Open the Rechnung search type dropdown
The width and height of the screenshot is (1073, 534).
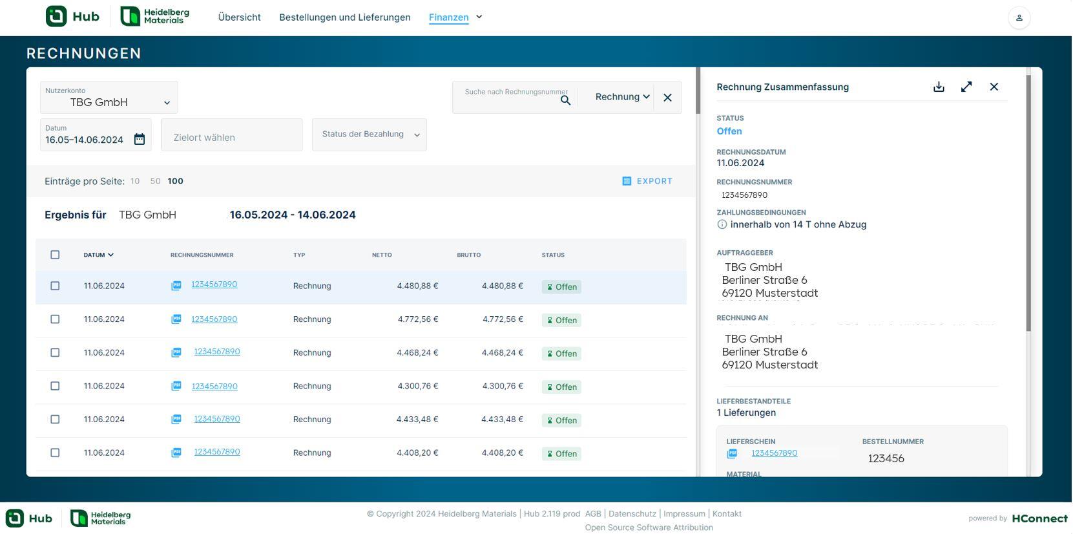tap(621, 97)
